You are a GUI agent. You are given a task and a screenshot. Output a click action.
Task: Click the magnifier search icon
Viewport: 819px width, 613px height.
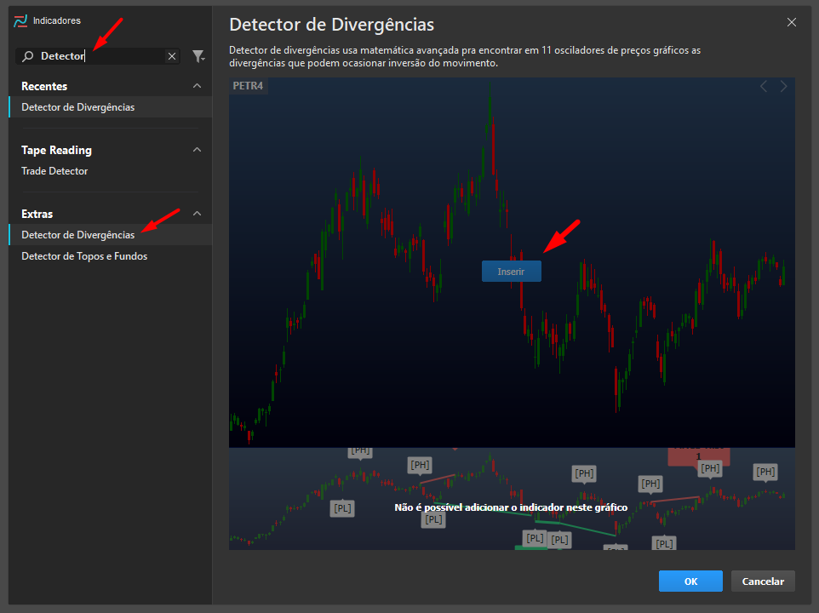click(x=28, y=56)
